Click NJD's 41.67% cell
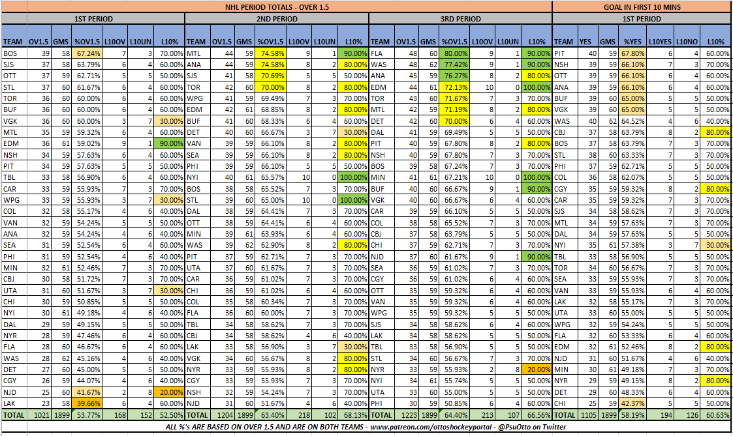 tap(86, 392)
